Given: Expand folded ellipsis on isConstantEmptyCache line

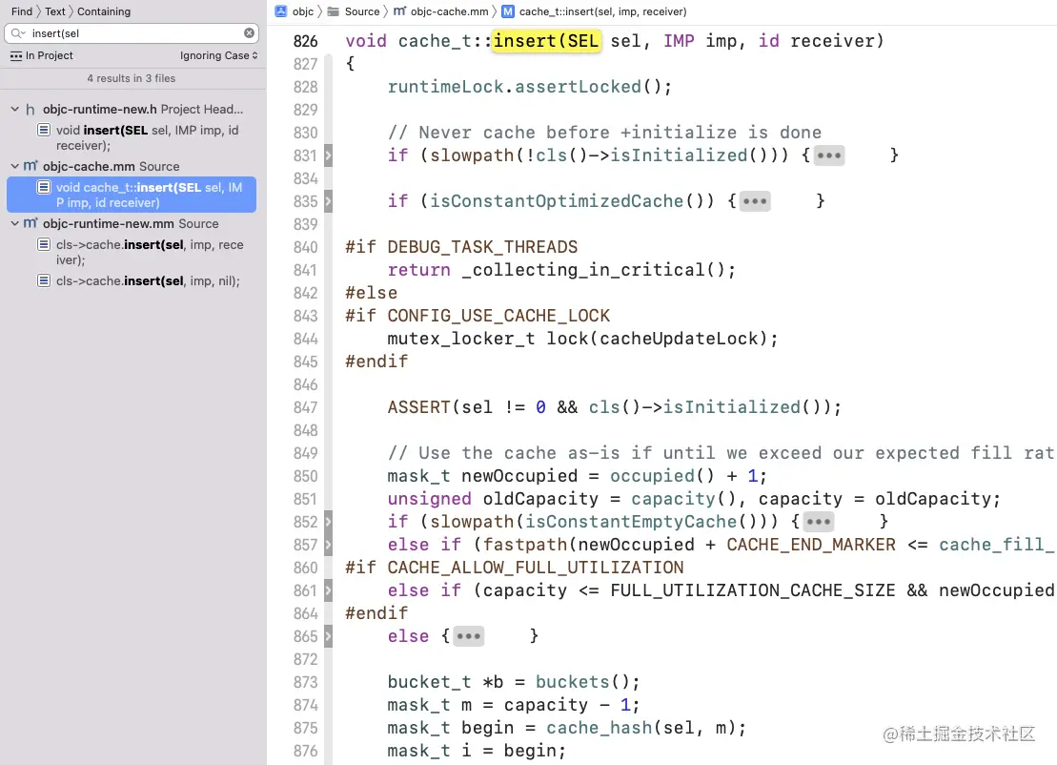Looking at the screenshot, I should coord(819,522).
